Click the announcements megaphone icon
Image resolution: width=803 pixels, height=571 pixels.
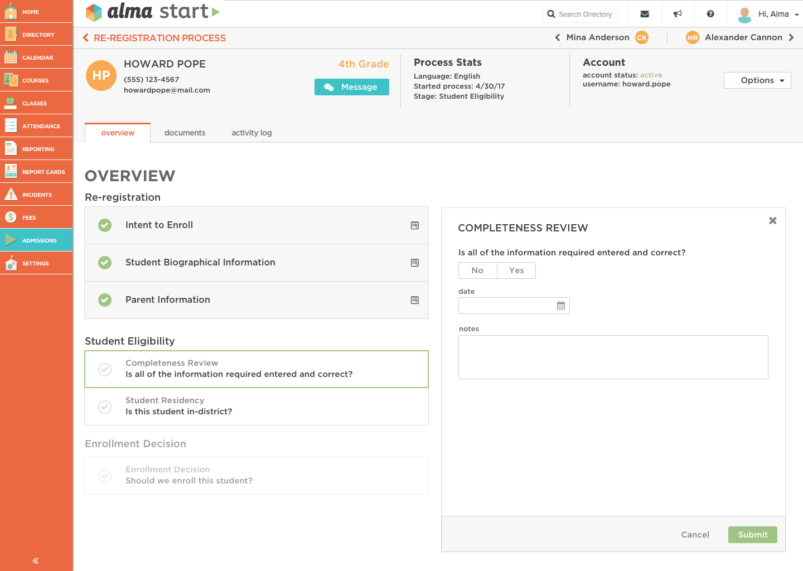click(678, 14)
